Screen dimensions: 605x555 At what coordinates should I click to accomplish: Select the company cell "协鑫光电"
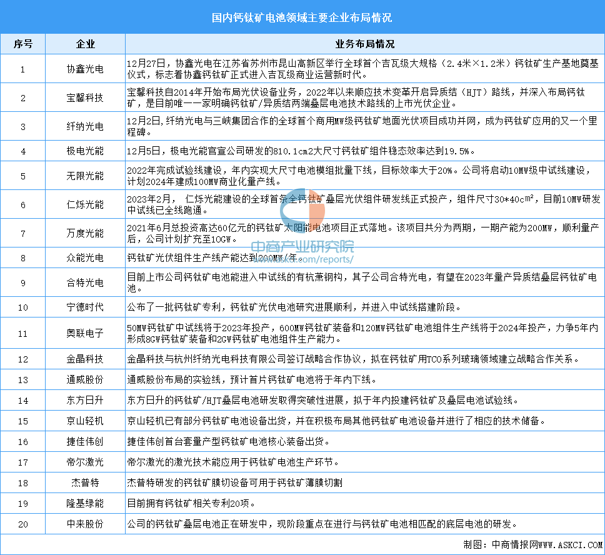tap(85, 69)
